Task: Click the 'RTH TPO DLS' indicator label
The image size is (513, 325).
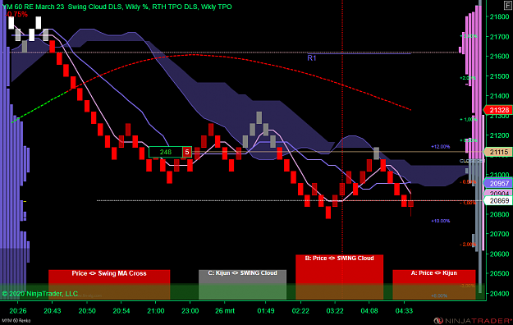Action: (x=175, y=7)
